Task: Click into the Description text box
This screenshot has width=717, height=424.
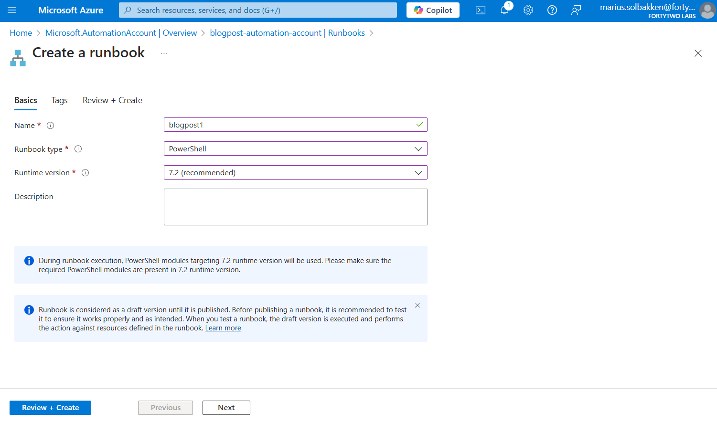Action: (x=295, y=207)
